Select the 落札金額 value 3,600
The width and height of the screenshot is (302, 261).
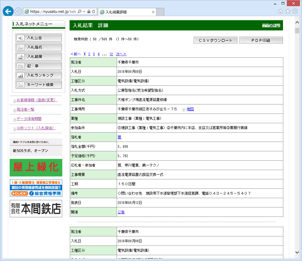click(123, 147)
